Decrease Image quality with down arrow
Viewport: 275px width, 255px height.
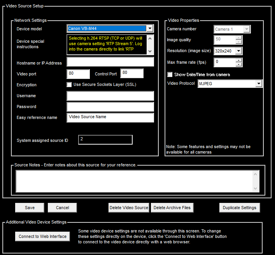pos(238,42)
